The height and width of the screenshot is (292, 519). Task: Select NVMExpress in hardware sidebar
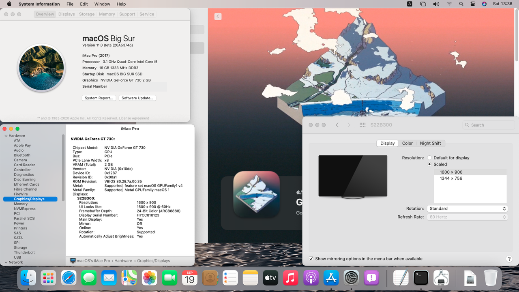click(25, 209)
